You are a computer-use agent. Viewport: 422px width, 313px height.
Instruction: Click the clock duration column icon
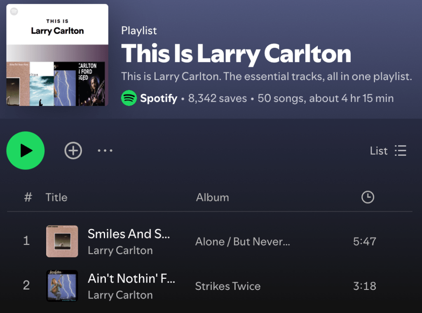pyautogui.click(x=368, y=197)
